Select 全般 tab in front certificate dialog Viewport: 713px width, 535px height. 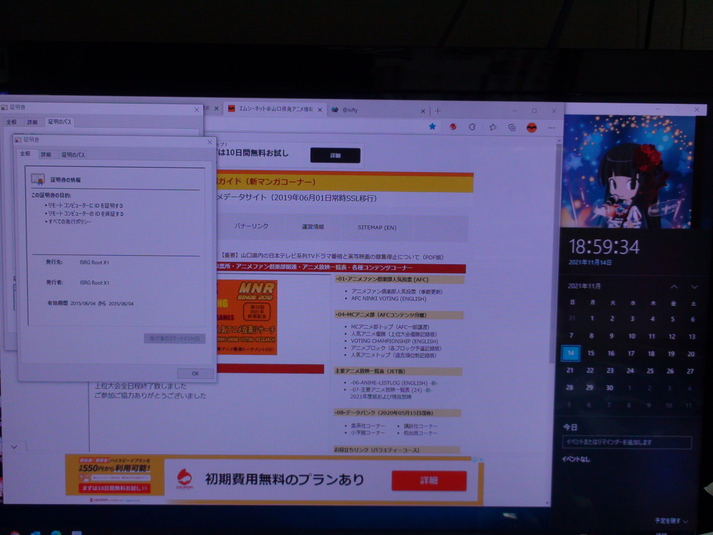[x=25, y=153]
